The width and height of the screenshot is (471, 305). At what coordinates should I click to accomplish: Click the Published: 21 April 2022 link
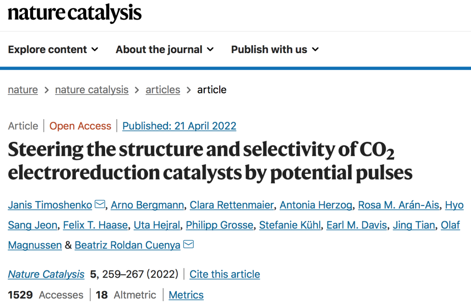(x=179, y=126)
